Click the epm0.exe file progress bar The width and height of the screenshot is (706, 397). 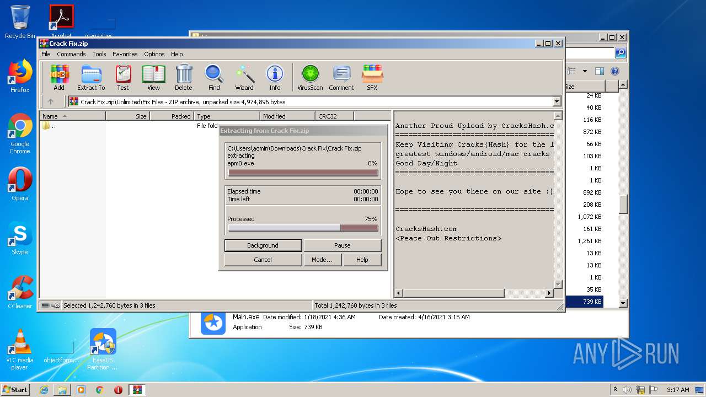pyautogui.click(x=303, y=173)
